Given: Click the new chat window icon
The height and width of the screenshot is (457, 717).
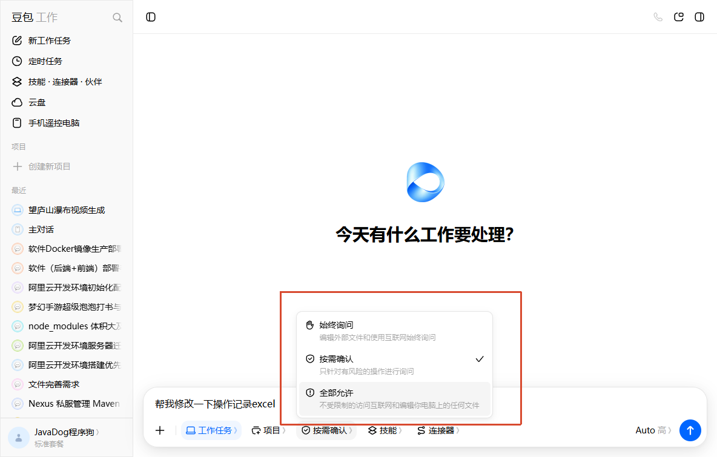Looking at the screenshot, I should tap(679, 17).
